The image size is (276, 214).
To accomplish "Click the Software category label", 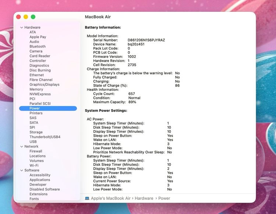I will coord(32,170).
